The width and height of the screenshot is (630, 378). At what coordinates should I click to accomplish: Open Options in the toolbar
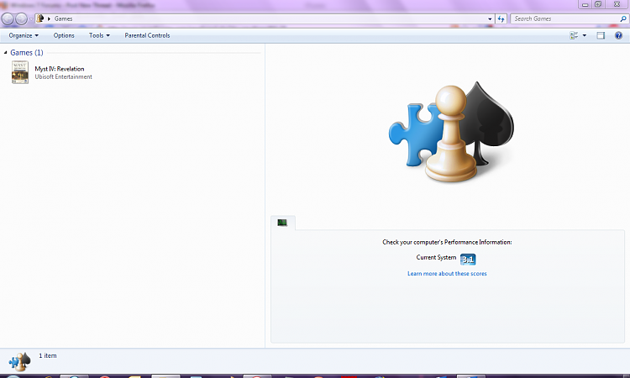64,35
